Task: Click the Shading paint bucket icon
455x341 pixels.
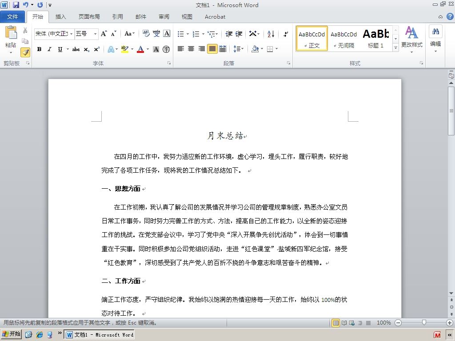Action: [x=255, y=49]
